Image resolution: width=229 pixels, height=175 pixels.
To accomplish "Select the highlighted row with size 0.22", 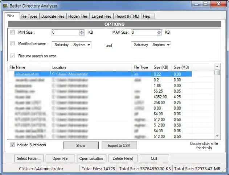I will [103, 74].
